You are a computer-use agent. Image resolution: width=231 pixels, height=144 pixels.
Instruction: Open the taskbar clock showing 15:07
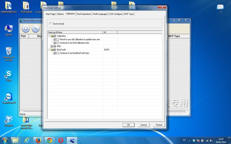221,141
